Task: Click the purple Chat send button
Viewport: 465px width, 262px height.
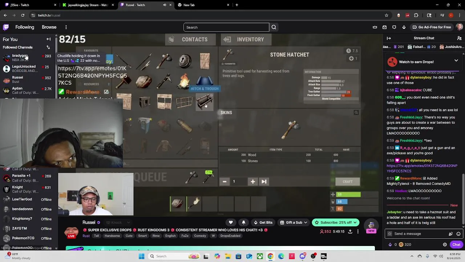Action: [x=456, y=245]
